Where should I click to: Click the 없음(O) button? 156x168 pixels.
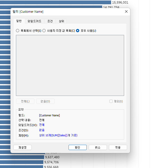point(45,101)
